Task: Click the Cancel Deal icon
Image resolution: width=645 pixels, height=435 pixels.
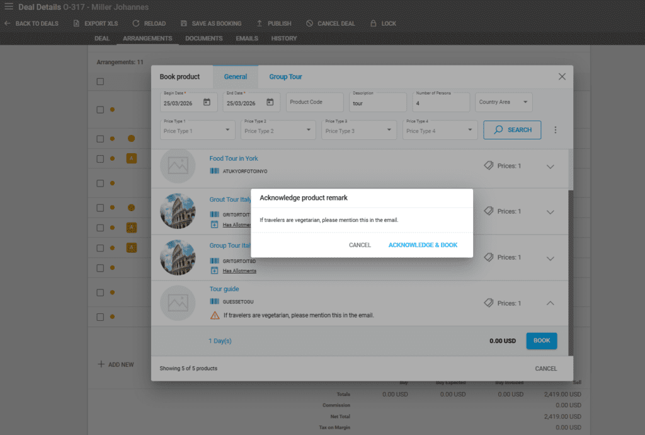Action: pyautogui.click(x=309, y=23)
